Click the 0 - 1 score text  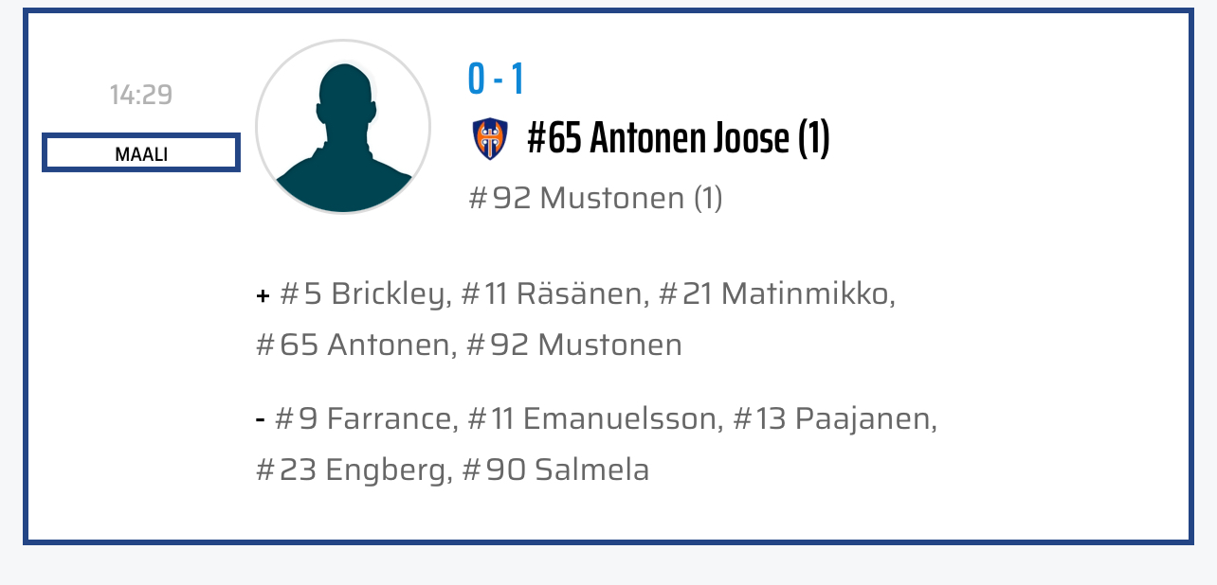pyautogui.click(x=496, y=80)
